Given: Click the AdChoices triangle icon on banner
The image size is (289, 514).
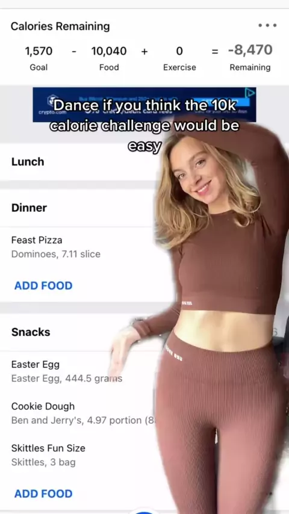Looking at the screenshot, I should (x=250, y=93).
